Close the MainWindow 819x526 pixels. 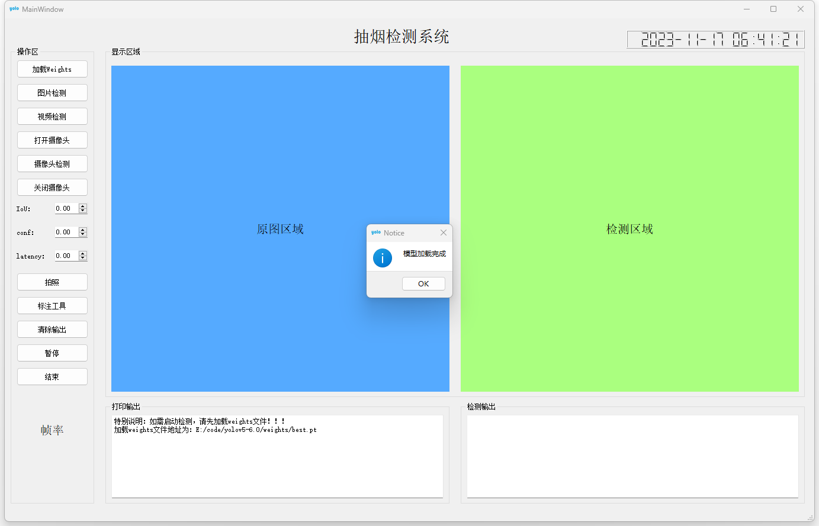tap(801, 9)
